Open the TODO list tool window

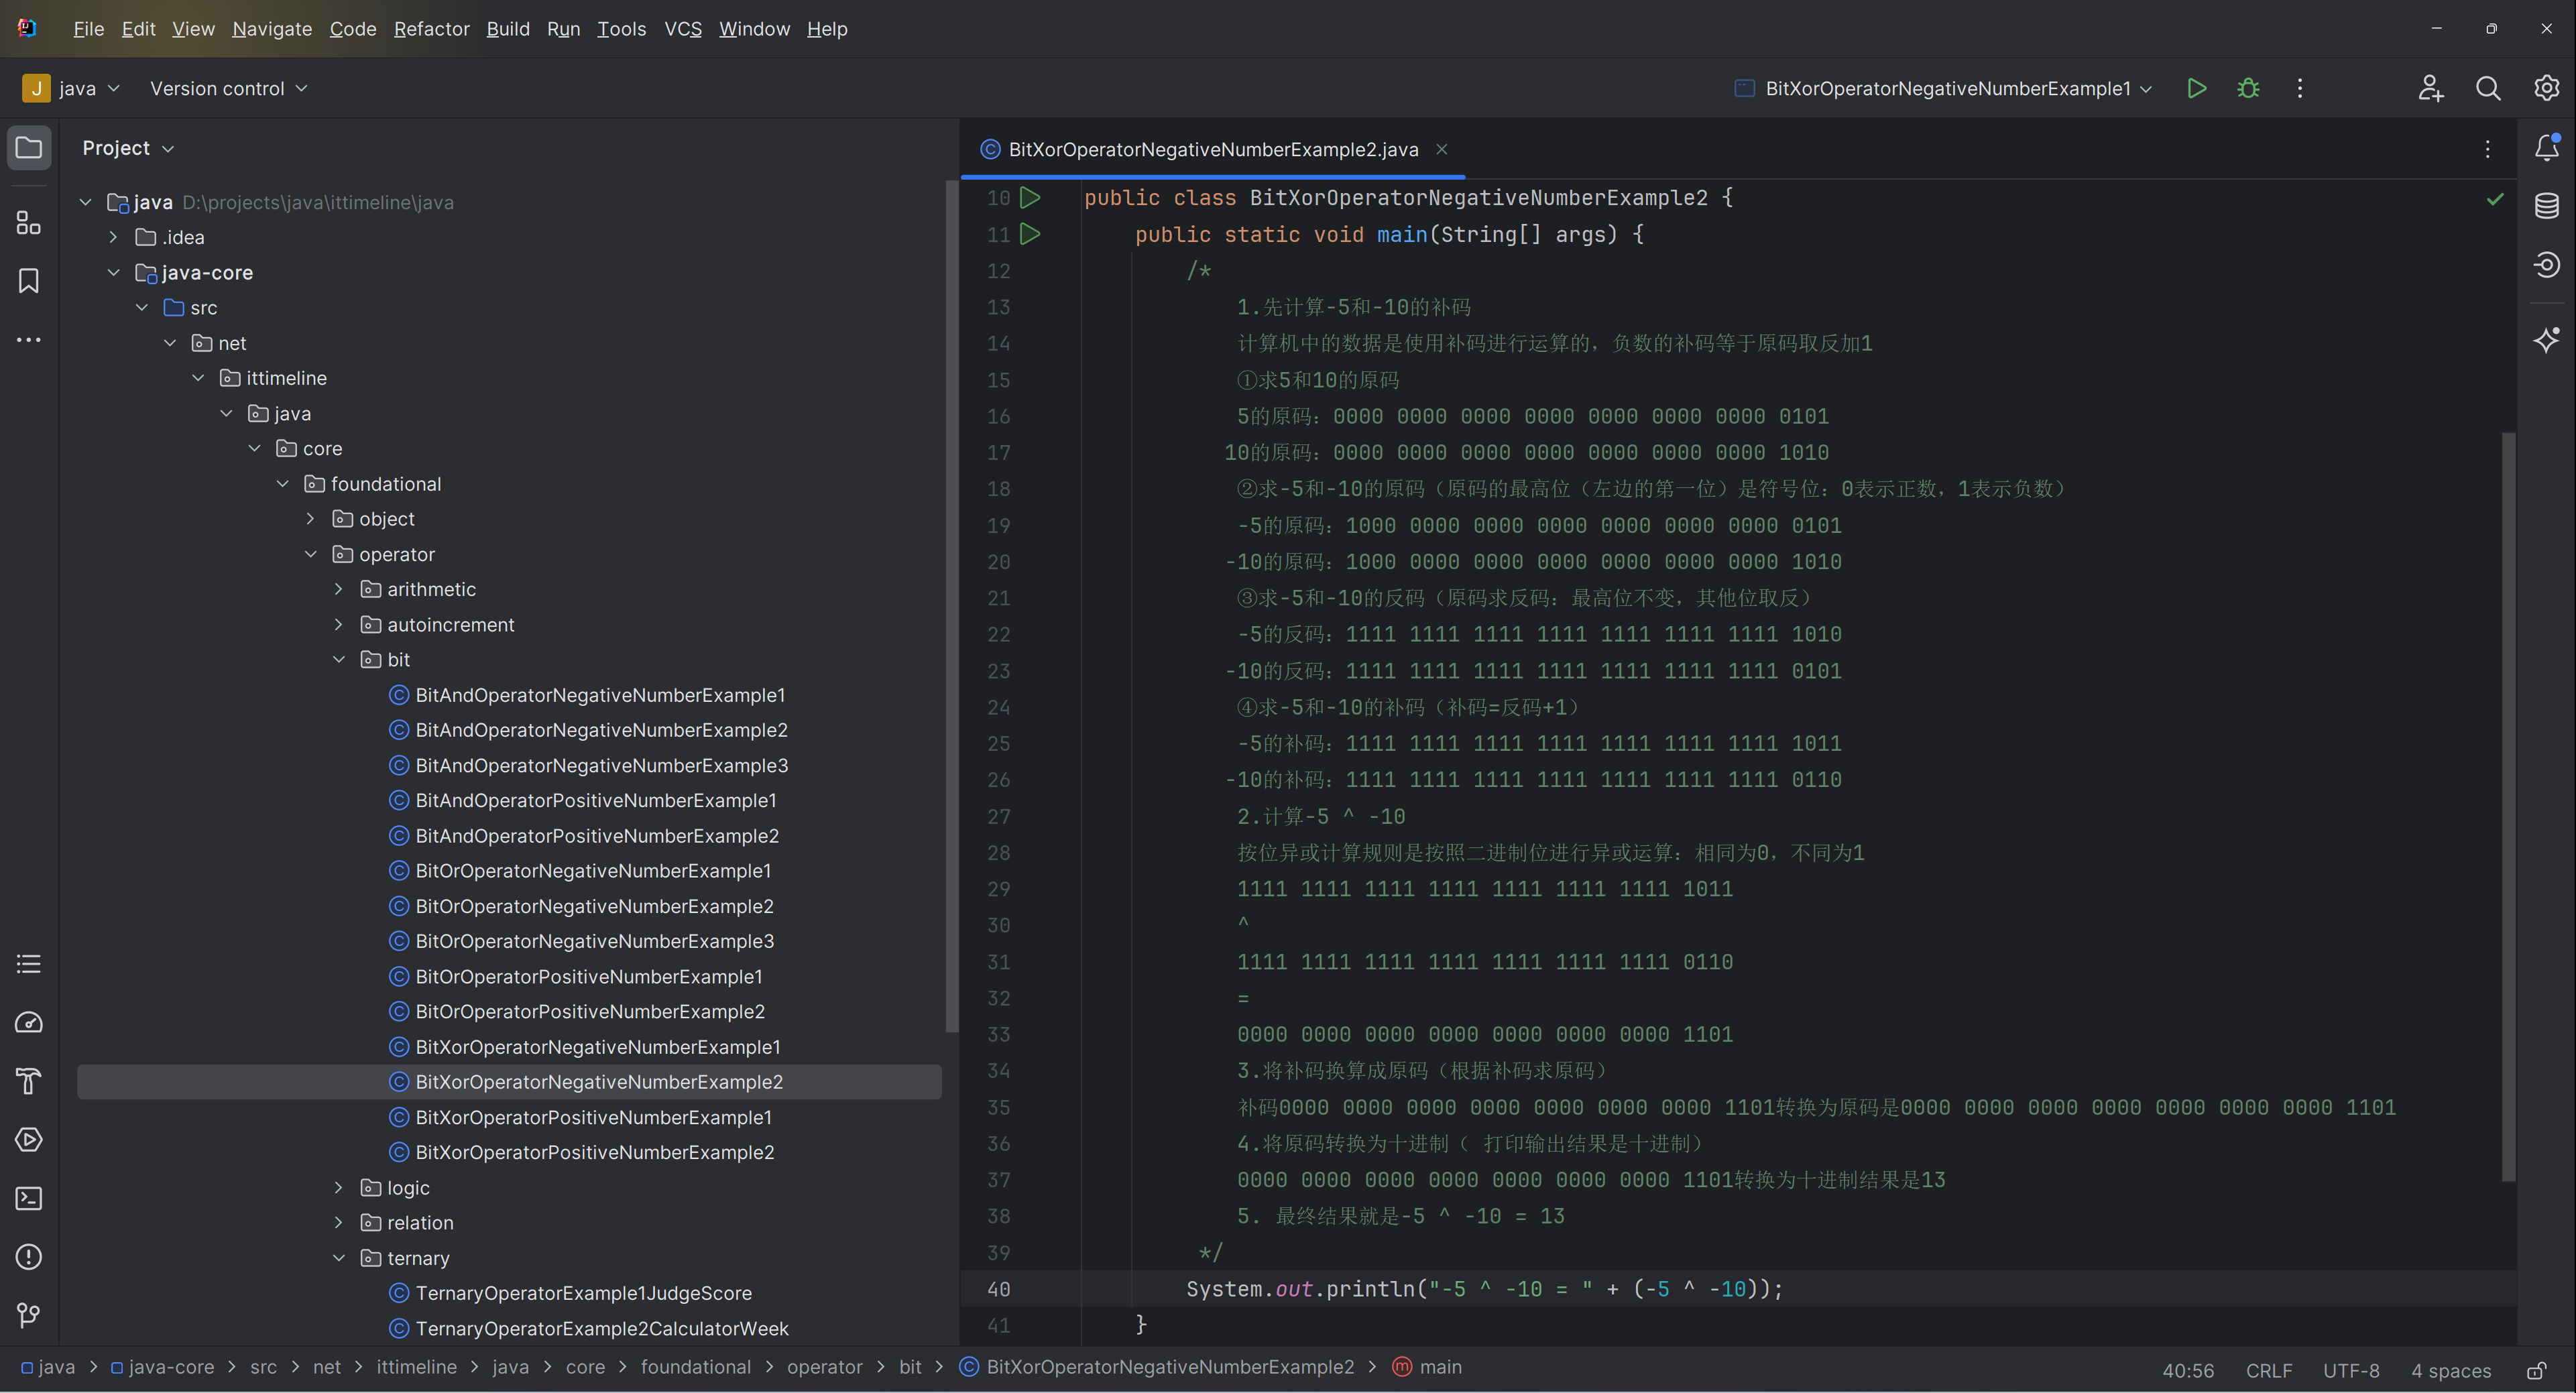(x=29, y=964)
